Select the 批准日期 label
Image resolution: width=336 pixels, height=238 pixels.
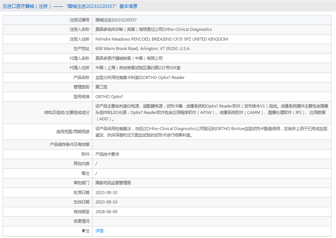[82, 193]
